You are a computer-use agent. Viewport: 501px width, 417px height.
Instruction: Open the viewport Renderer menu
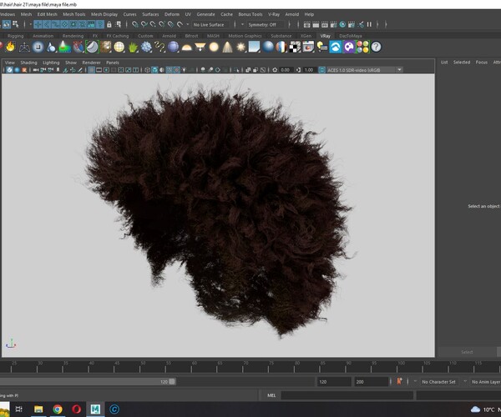click(x=91, y=63)
